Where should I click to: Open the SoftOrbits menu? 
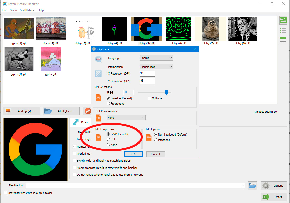pyautogui.click(x=27, y=10)
